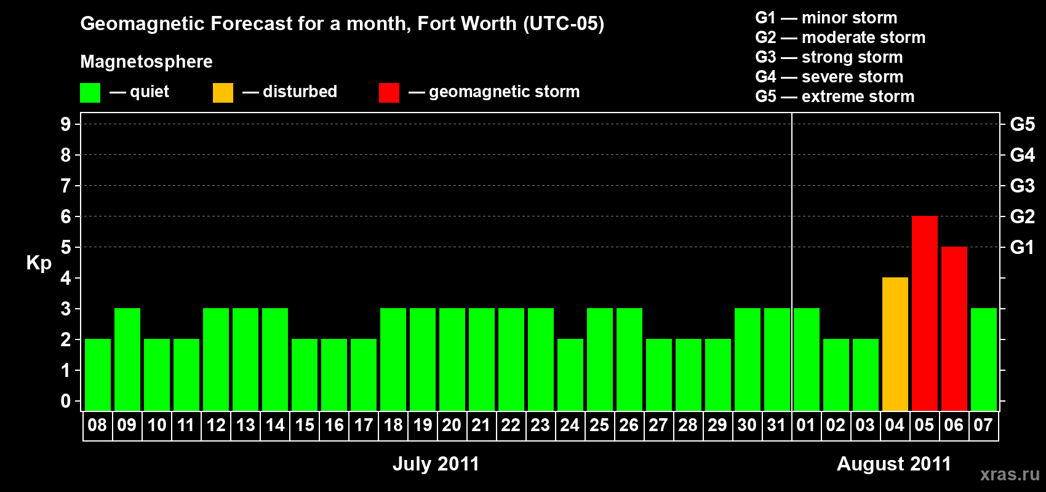Click the date label '29' on axis
This screenshot has height=492, width=1046.
(717, 426)
